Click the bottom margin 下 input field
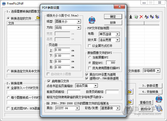 click(x=62, y=56)
